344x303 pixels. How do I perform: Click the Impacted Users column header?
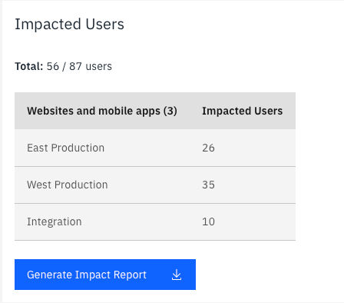pyautogui.click(x=243, y=111)
